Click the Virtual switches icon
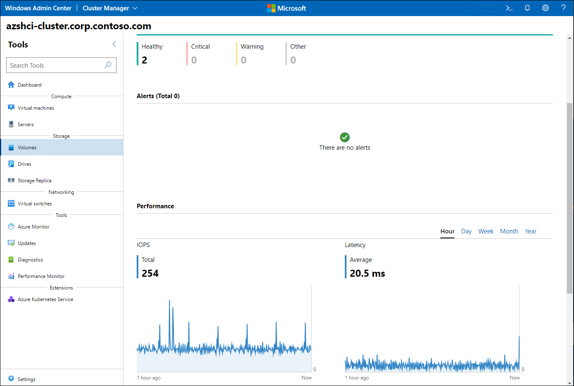 (11, 203)
